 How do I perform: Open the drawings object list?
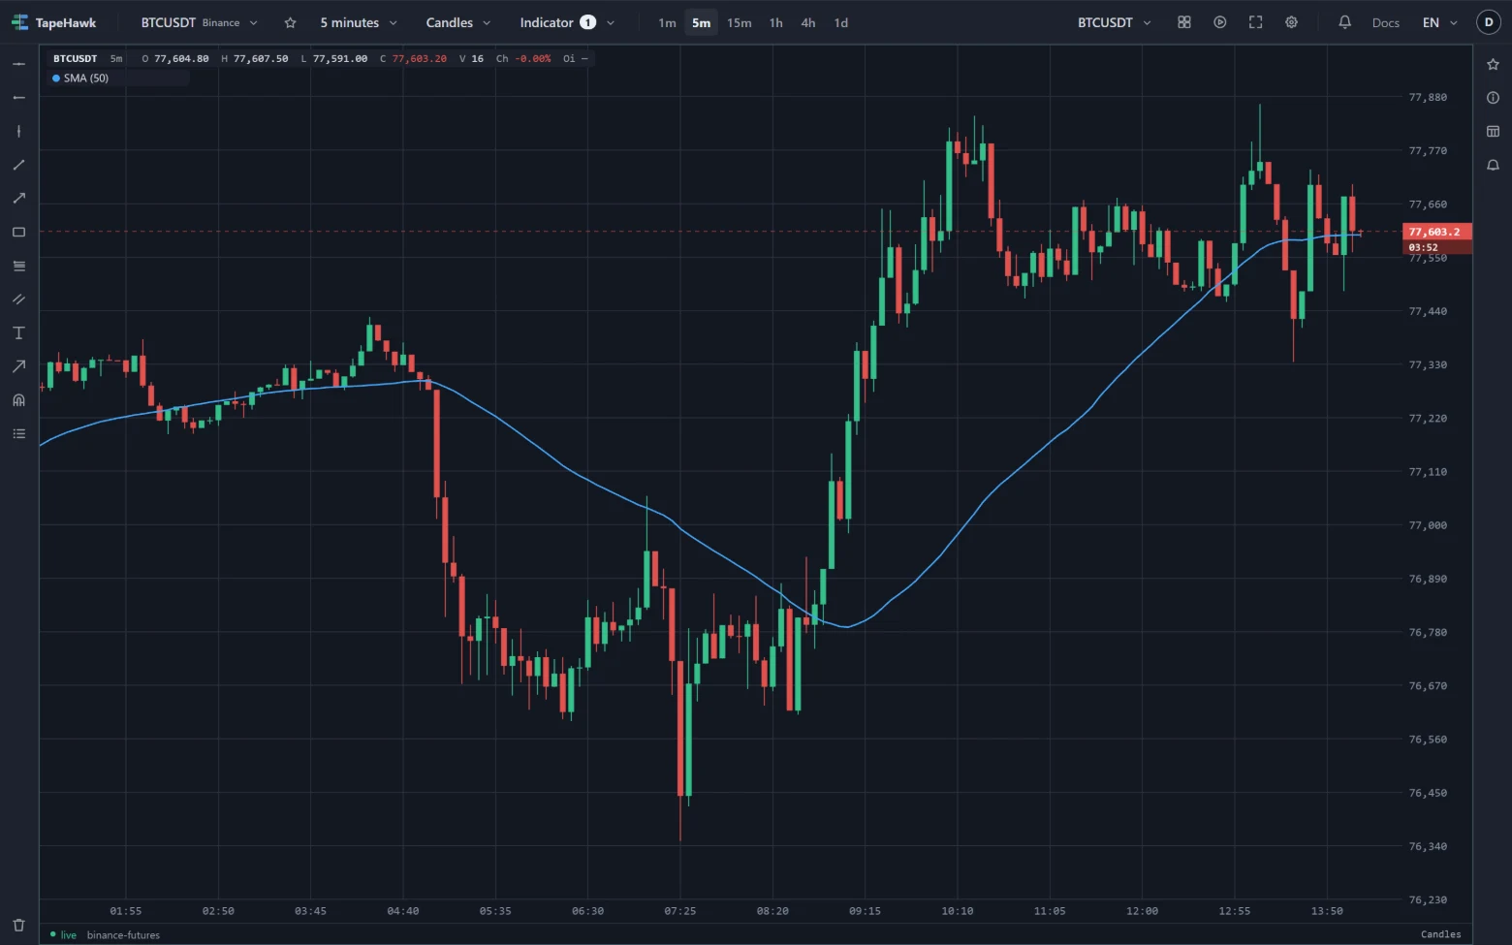coord(18,433)
